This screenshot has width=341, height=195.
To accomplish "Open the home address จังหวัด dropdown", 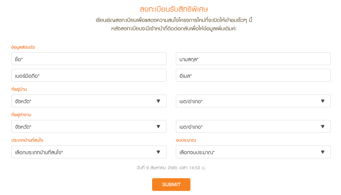I will (x=89, y=101).
